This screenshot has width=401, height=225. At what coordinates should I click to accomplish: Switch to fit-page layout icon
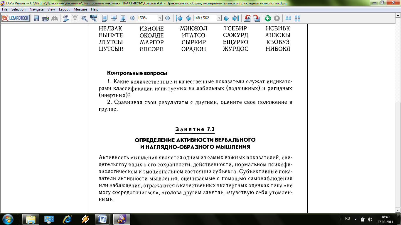123,18
